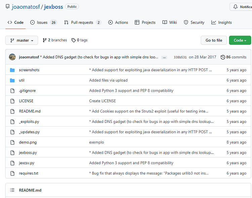View the 2 branches link
252x198 pixels.
pos(55,40)
